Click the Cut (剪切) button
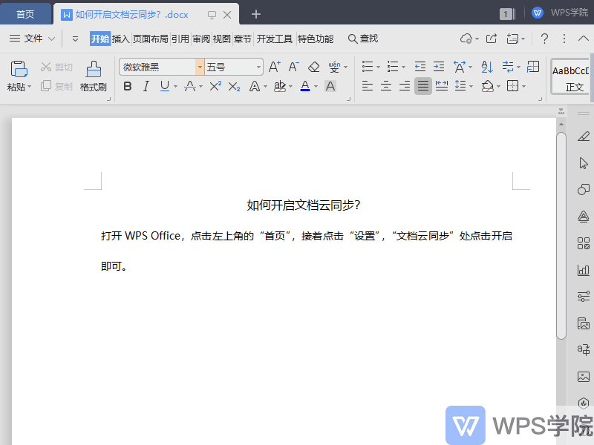The height and width of the screenshot is (445, 594). (x=56, y=67)
